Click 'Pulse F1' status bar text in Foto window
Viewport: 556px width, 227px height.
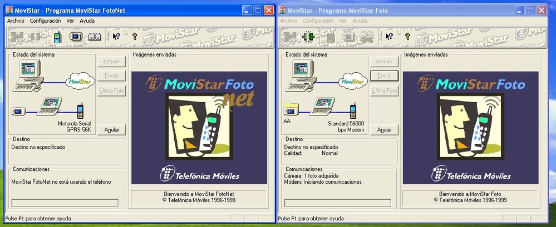pos(311,219)
